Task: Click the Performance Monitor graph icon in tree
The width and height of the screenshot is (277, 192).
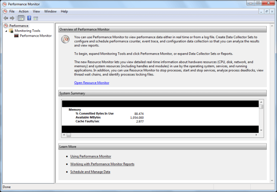Action: (16, 36)
